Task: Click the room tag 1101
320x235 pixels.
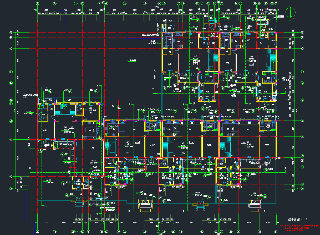Action: pos(195,64)
